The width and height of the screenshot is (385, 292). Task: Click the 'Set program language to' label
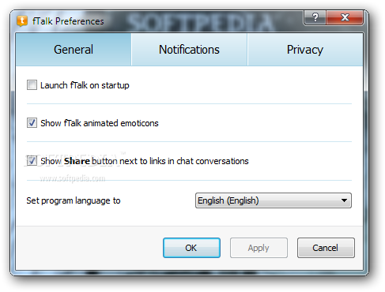tap(74, 200)
